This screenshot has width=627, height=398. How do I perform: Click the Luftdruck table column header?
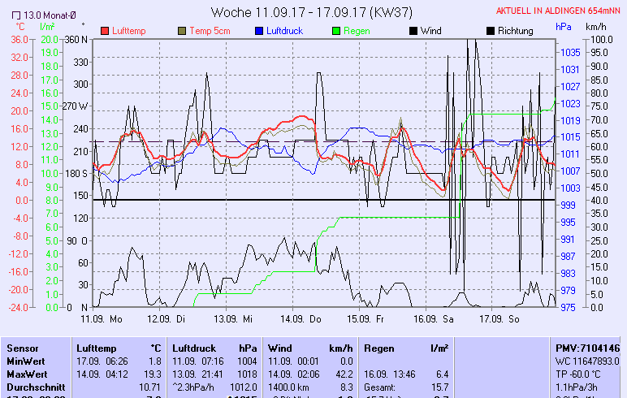point(193,348)
